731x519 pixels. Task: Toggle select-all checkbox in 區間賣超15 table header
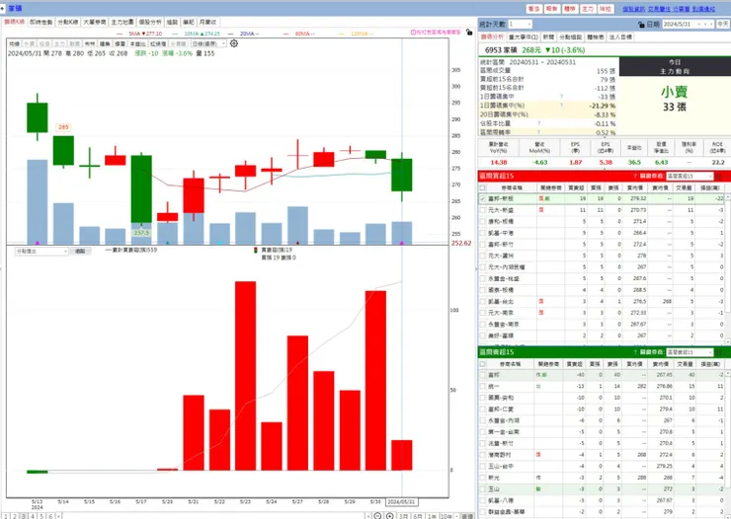pos(482,363)
